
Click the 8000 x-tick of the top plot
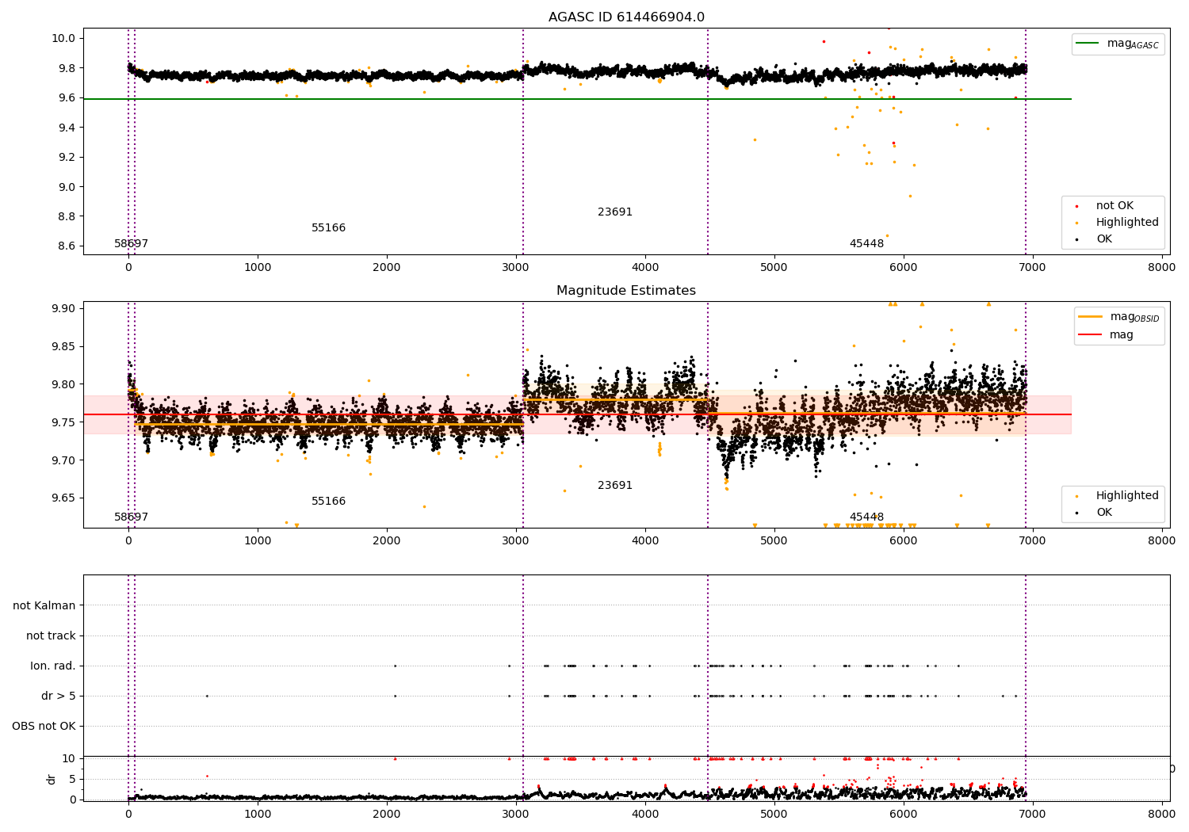coord(1161,267)
